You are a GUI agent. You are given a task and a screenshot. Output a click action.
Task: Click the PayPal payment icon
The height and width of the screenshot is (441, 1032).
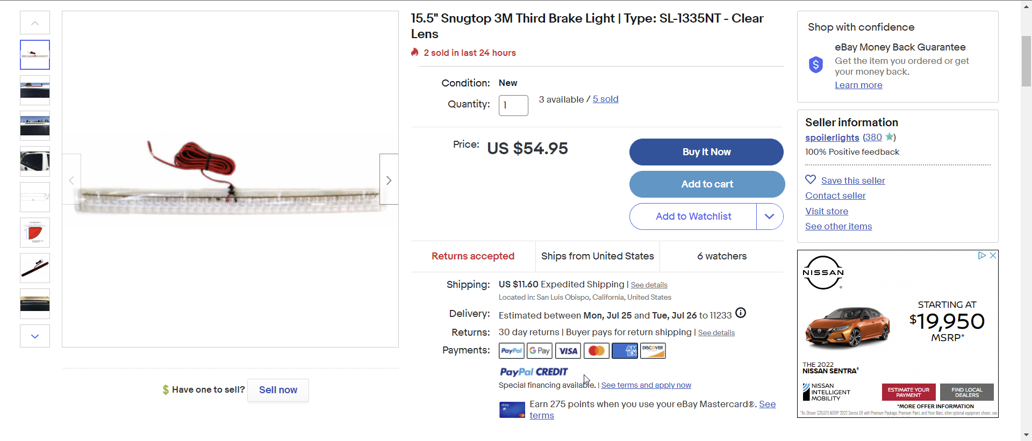[x=511, y=351]
